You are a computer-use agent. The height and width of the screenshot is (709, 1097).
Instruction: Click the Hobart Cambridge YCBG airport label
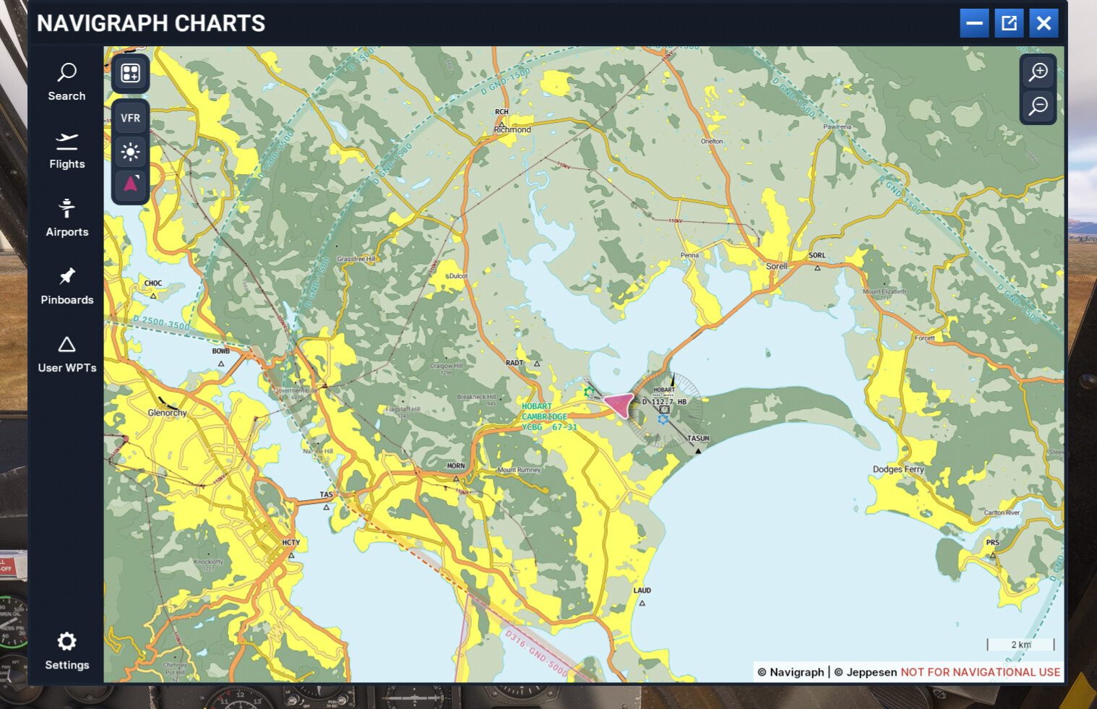(549, 417)
